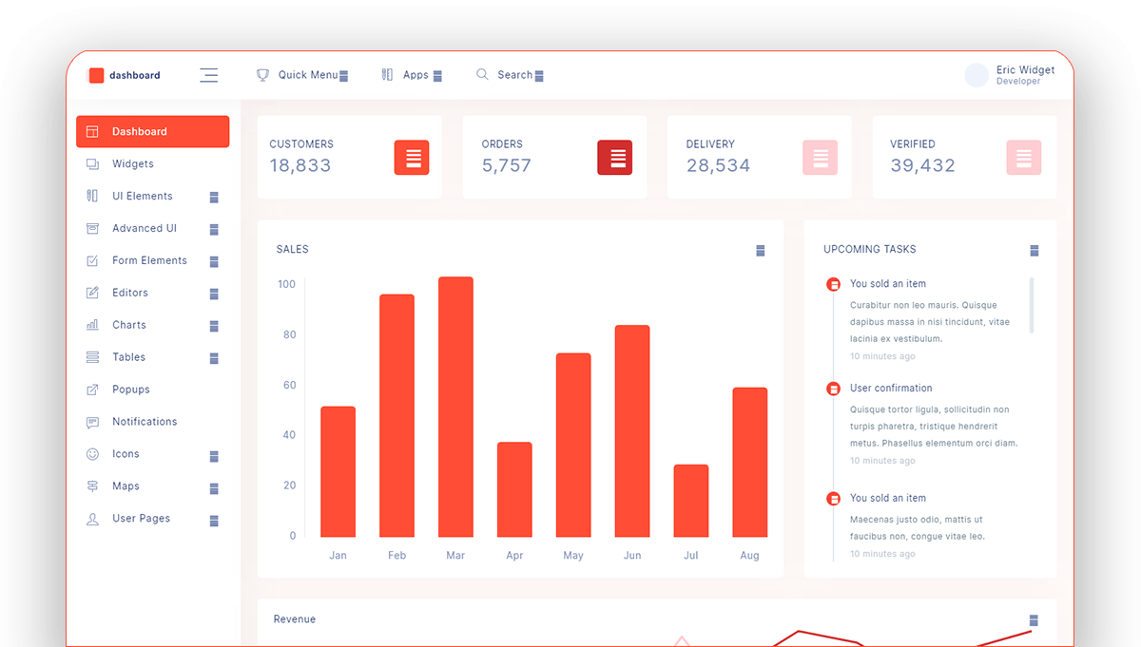
Task: Open the Revenue panel options icon
Action: point(1034,621)
